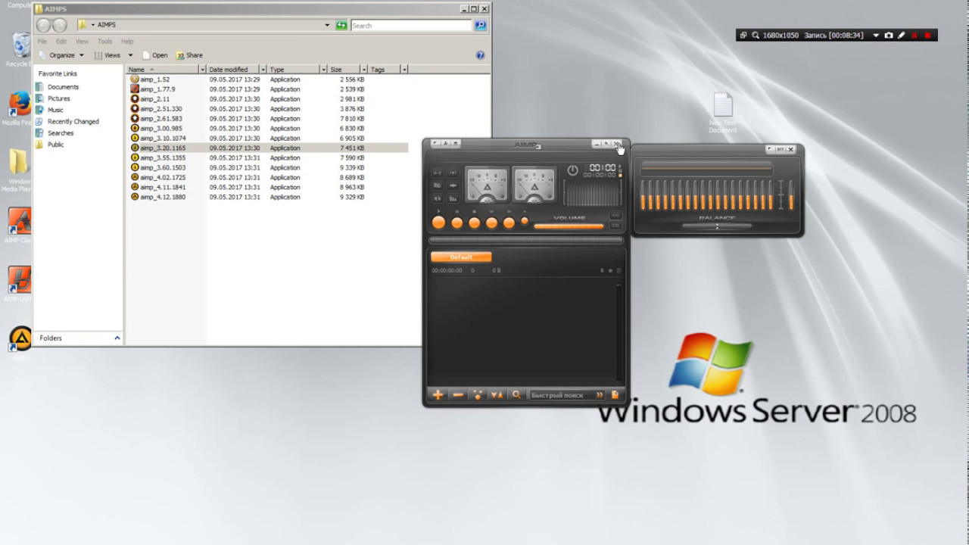Click AIMP Next track button
Viewport: 969px width, 545px height.
click(x=509, y=223)
